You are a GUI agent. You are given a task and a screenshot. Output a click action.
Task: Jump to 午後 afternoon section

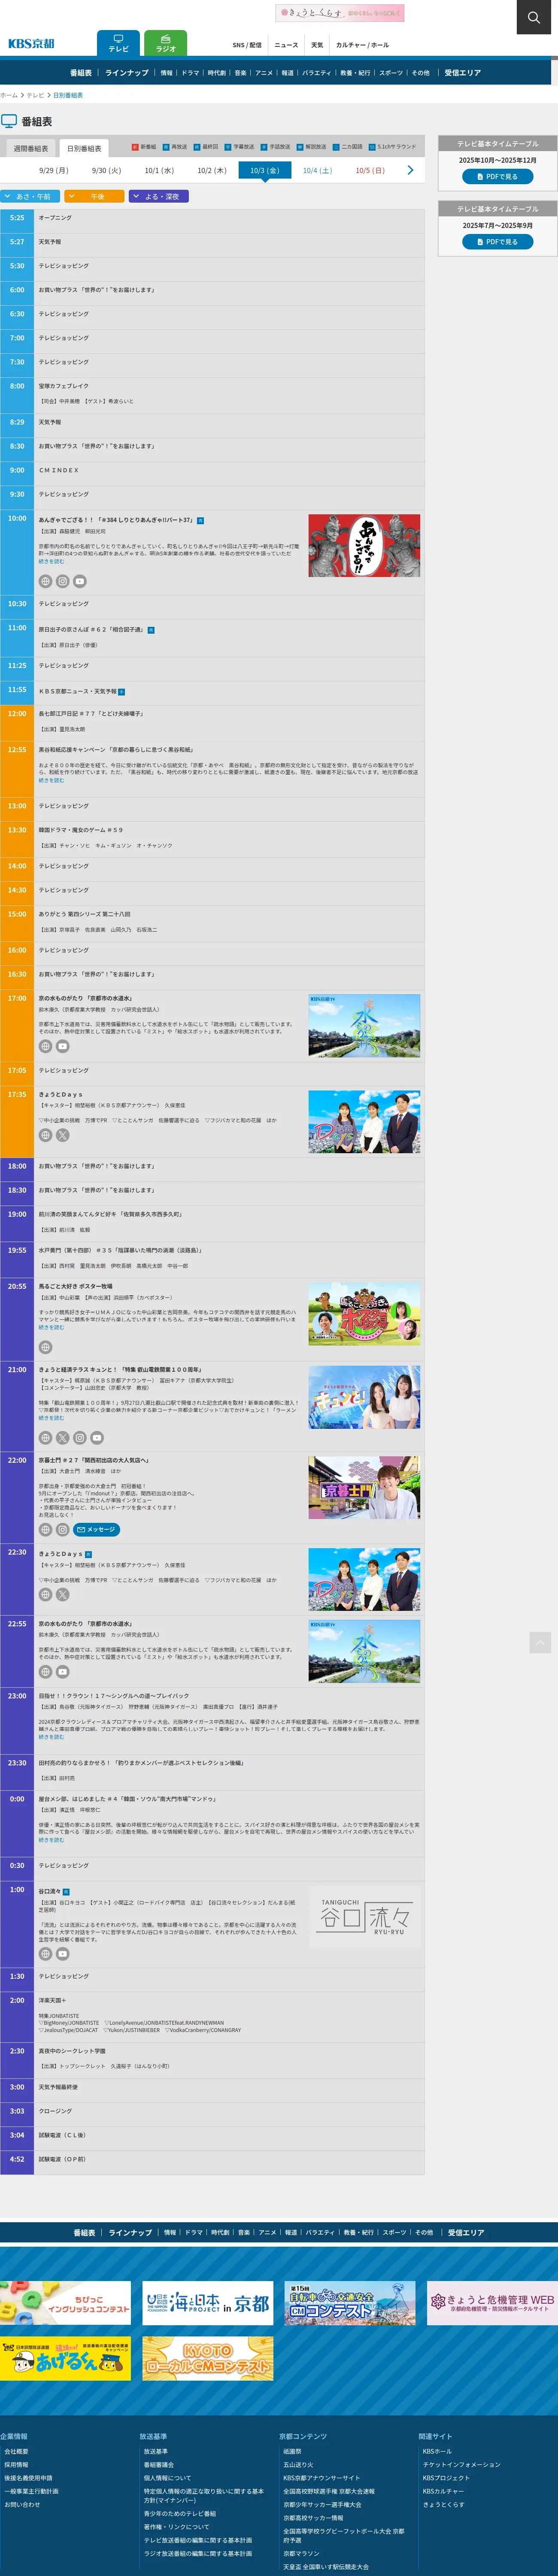tap(94, 196)
